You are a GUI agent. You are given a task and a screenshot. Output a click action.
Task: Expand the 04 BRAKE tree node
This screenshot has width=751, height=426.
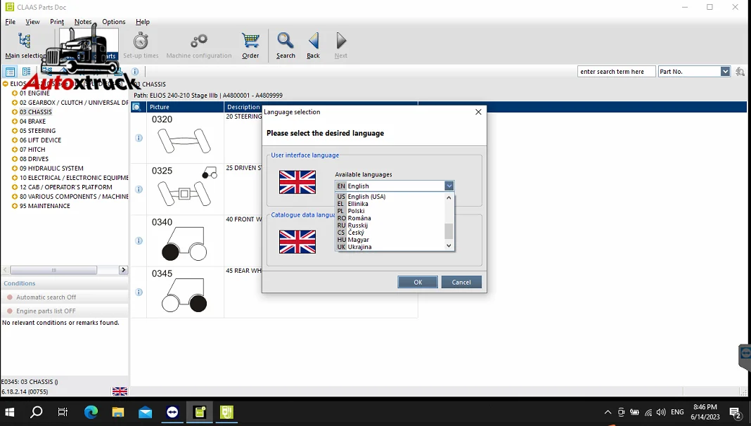(x=14, y=122)
